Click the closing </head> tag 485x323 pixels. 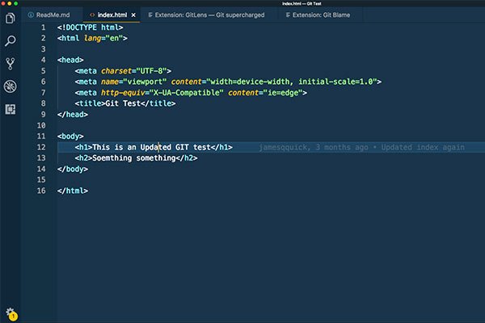coord(73,115)
